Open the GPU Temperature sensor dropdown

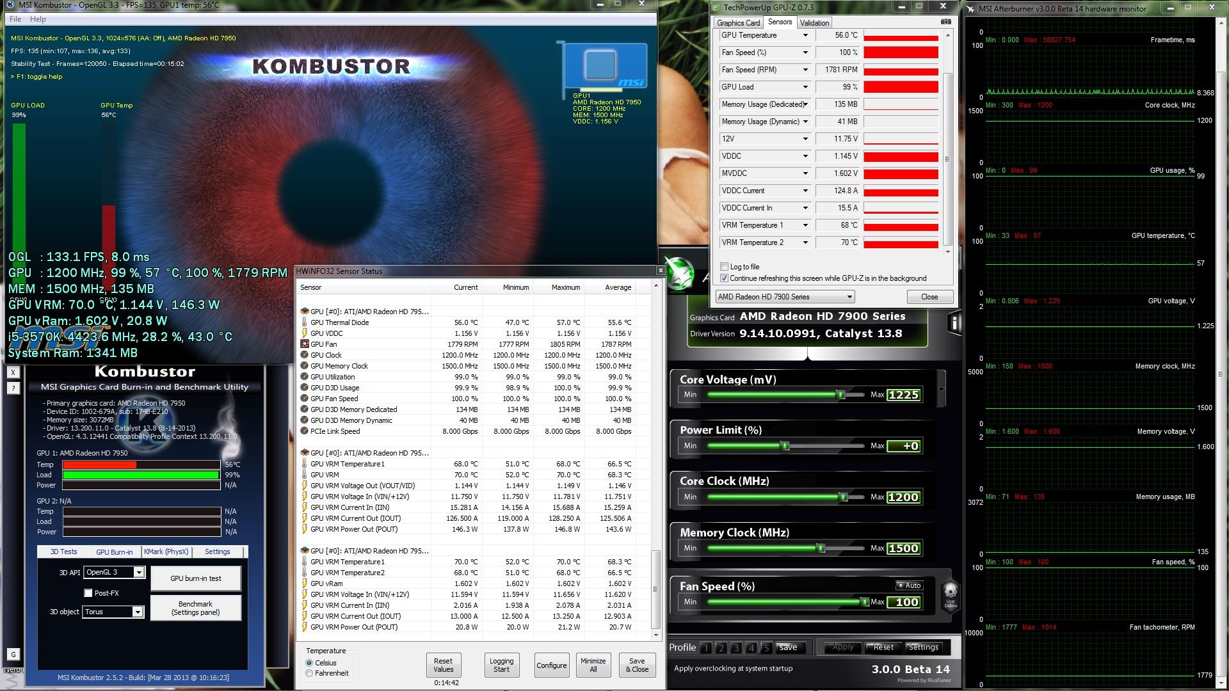805,35
